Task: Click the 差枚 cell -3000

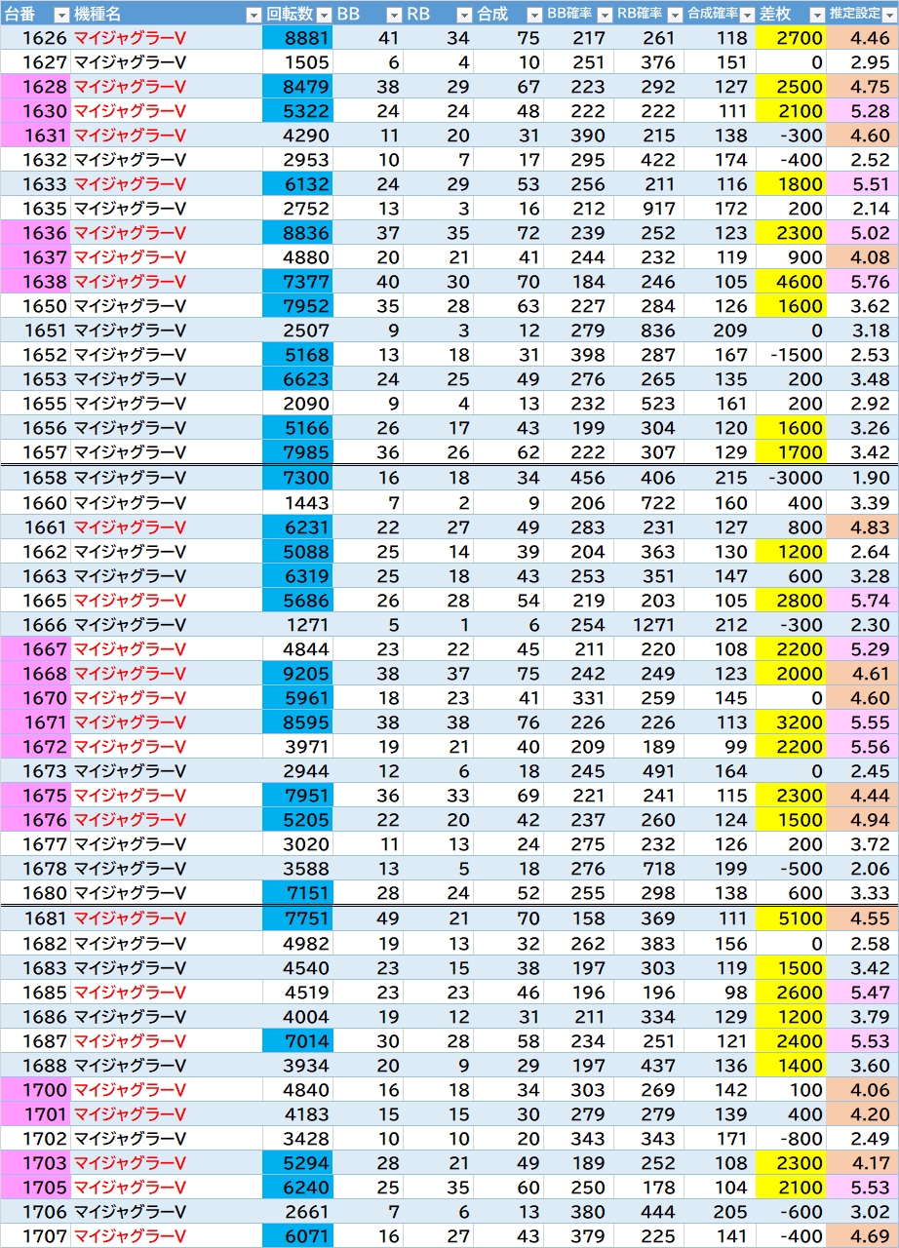Action: point(791,479)
